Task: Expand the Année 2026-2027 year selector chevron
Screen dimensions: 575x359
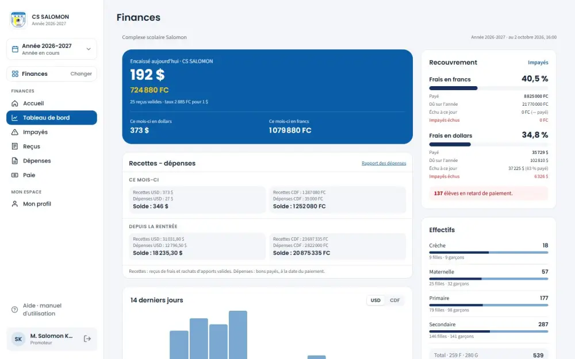Action: pyautogui.click(x=89, y=49)
